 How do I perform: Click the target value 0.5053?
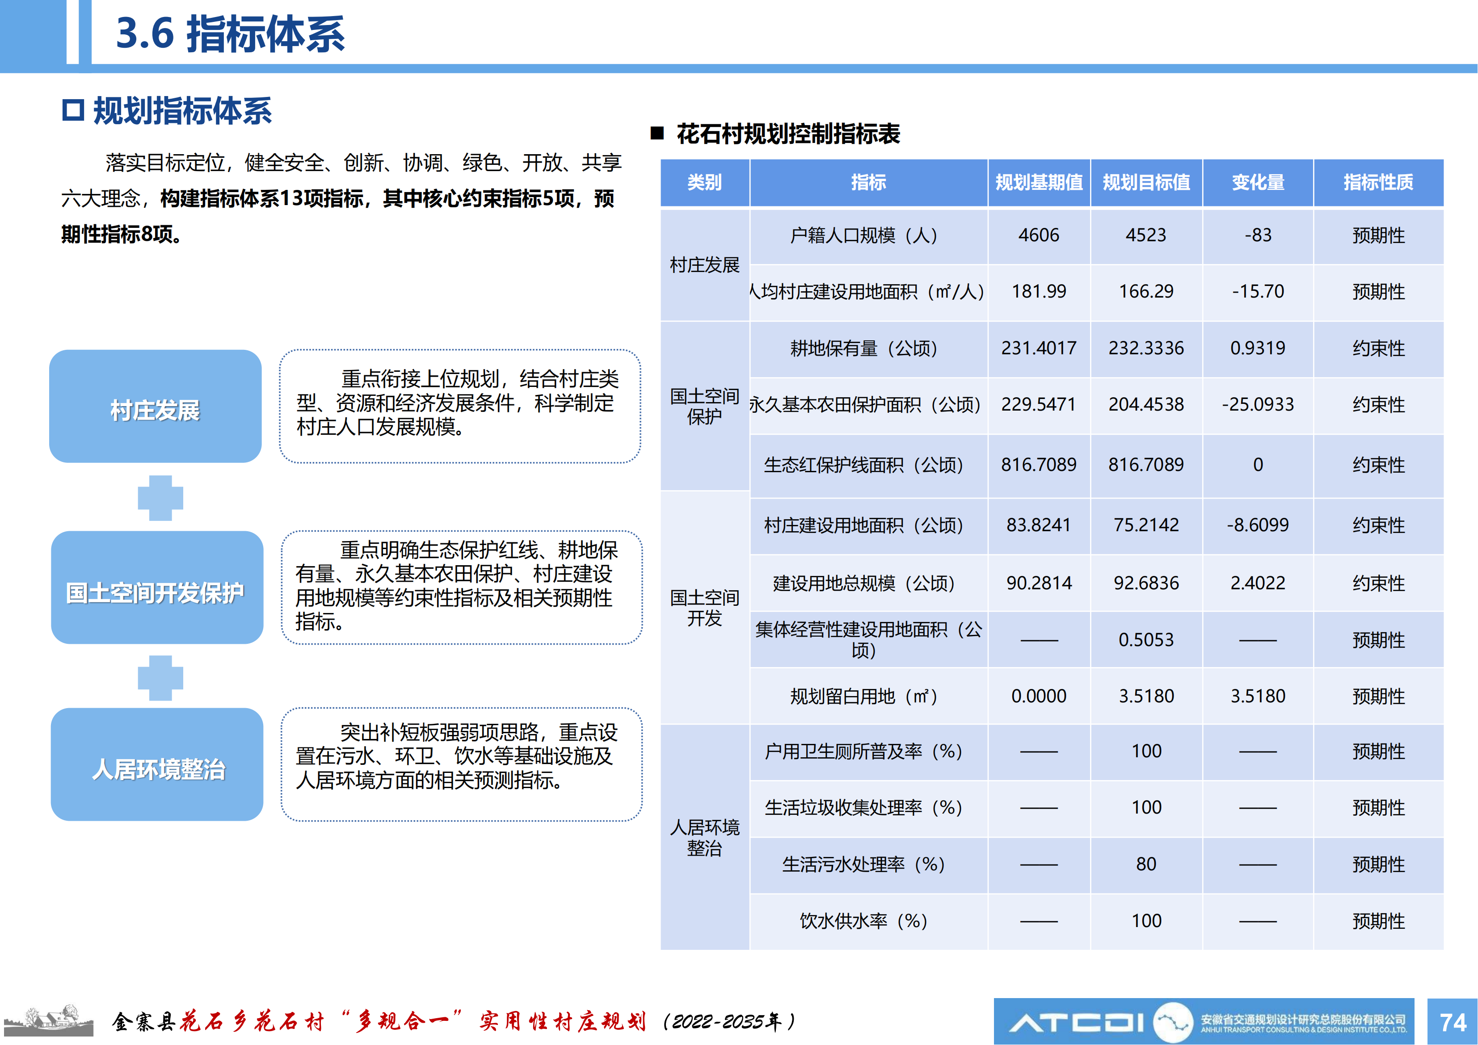(1146, 640)
